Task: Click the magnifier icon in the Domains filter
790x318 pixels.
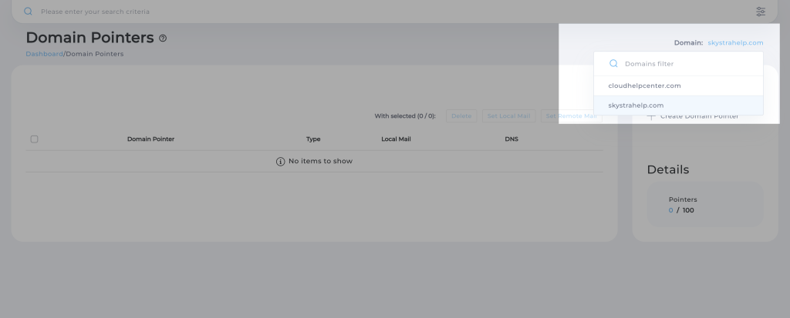Action: point(614,64)
